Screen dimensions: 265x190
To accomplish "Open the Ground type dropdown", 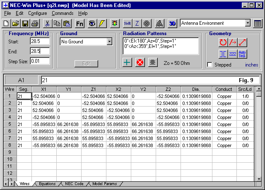I will pyautogui.click(x=109, y=42).
